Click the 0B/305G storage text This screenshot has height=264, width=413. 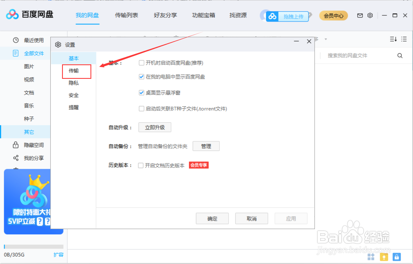(x=14, y=255)
